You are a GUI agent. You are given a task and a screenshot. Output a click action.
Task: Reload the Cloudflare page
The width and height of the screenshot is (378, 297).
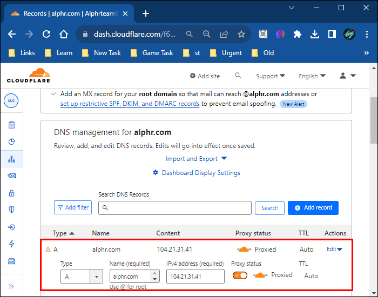(46, 34)
